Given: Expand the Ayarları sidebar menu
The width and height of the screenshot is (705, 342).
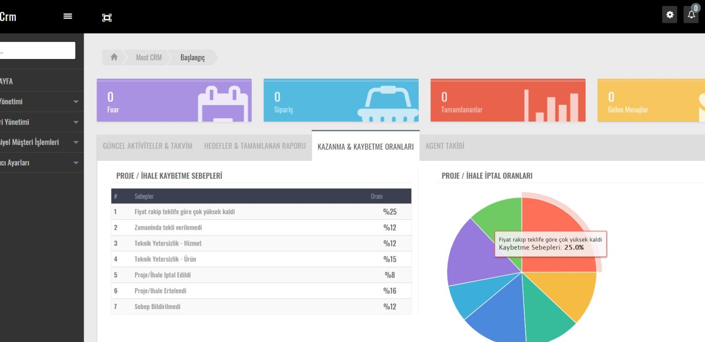Looking at the screenshot, I should pyautogui.click(x=40, y=163).
